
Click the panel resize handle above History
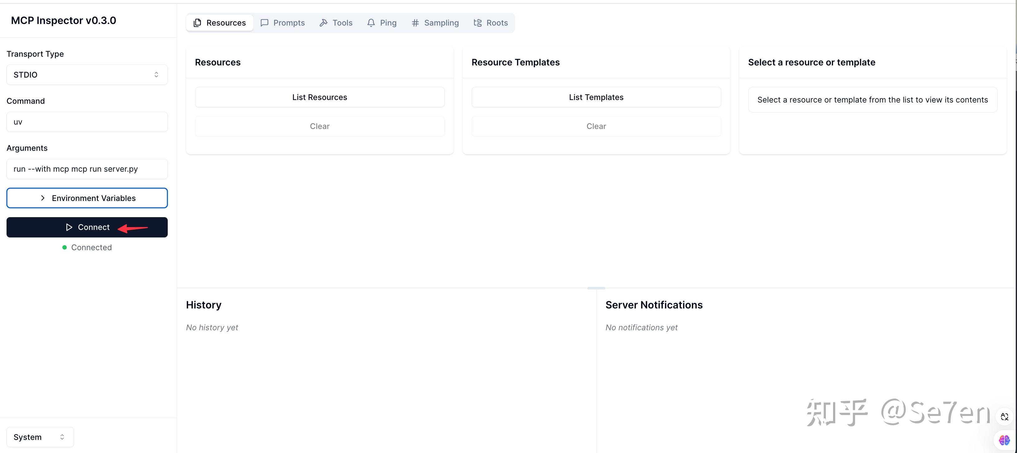click(596, 288)
